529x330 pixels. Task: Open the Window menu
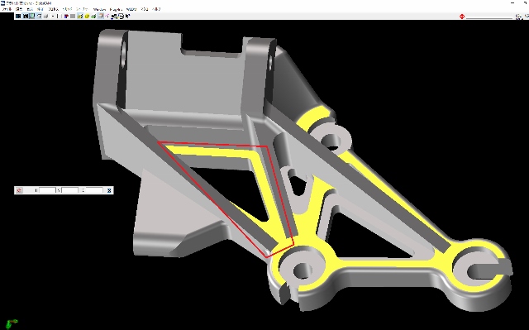point(99,9)
